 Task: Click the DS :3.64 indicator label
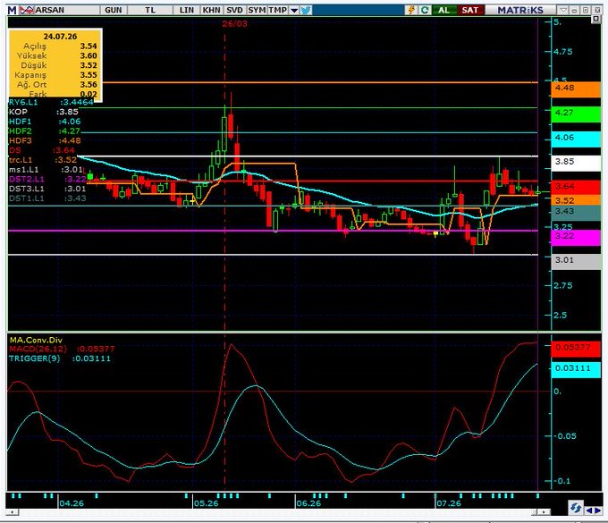tap(41, 150)
